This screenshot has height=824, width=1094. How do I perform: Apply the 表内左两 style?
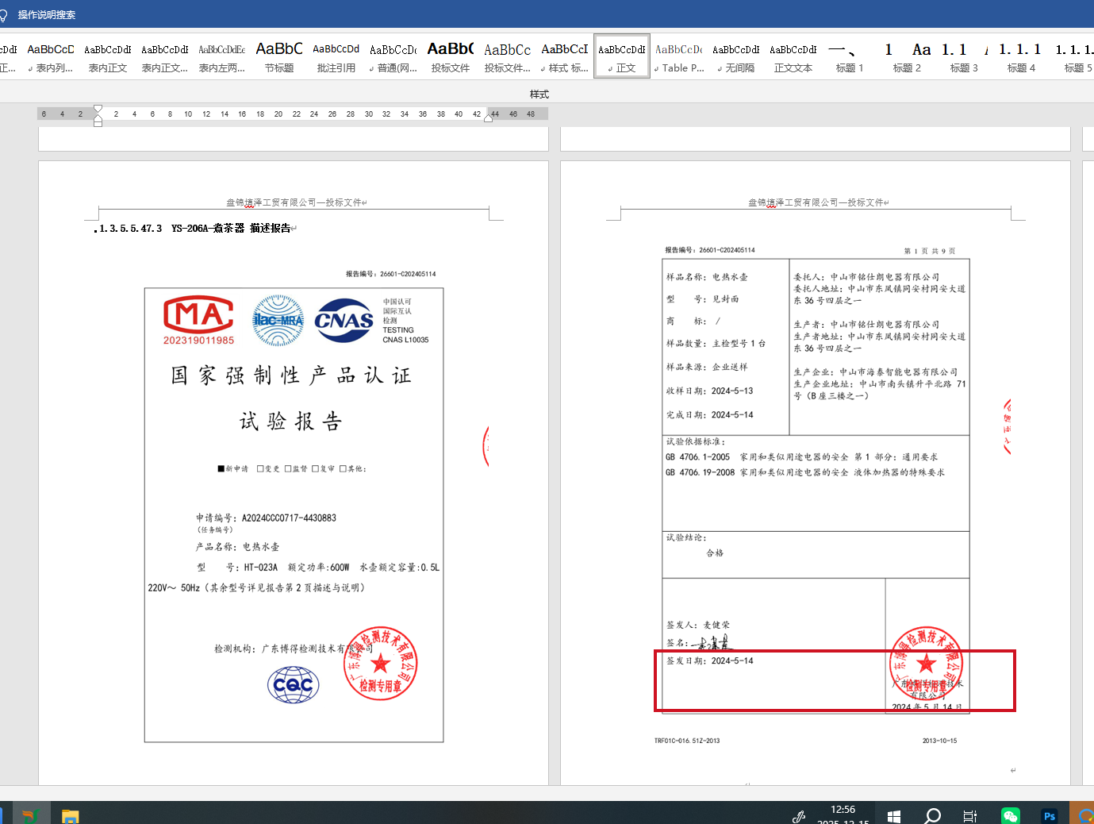coord(222,57)
